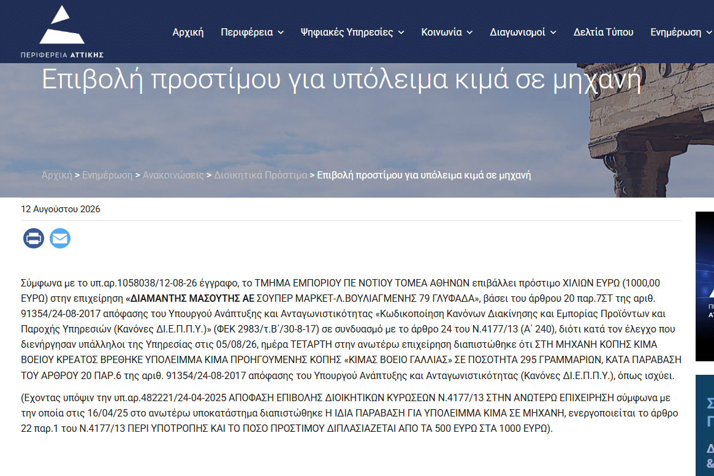Click the date 12 Αυγούστου 2026
The width and height of the screenshot is (714, 476).
coord(61,209)
